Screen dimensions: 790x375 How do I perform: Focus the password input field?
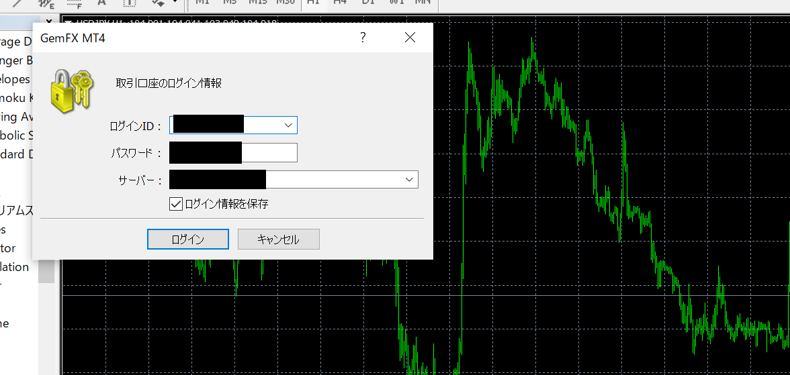point(233,152)
